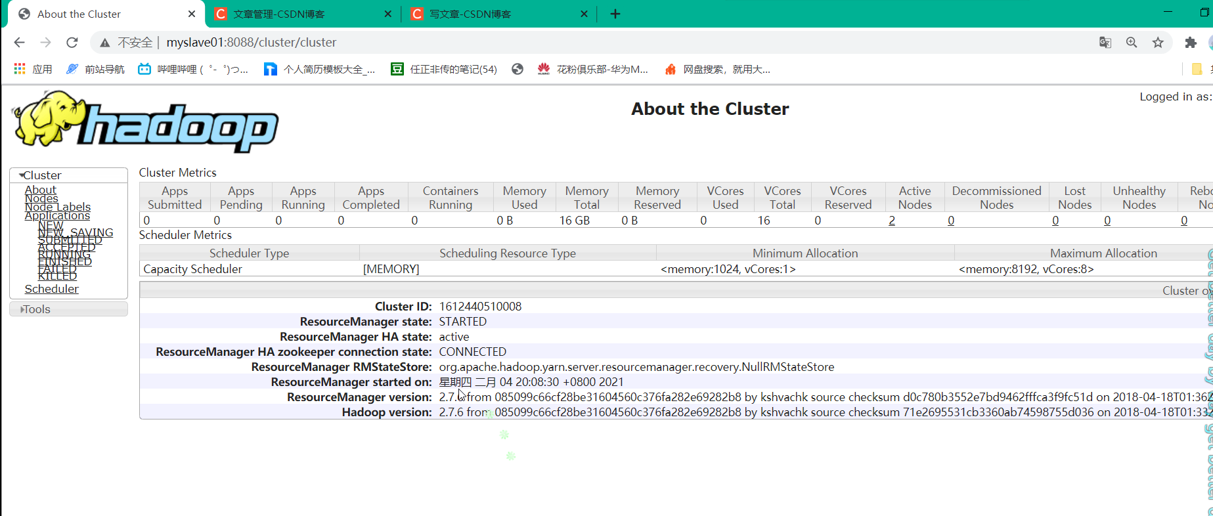
Task: Click the Hadoop elephant logo
Action: coord(145,122)
